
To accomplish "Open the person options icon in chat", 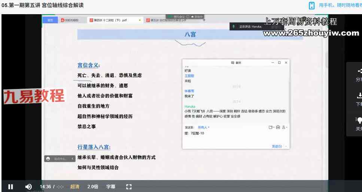I will click(x=284, y=127).
